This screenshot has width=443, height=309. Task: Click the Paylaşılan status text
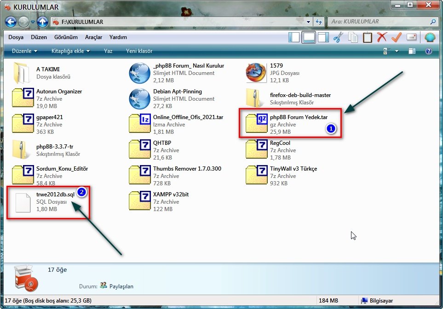point(121,286)
